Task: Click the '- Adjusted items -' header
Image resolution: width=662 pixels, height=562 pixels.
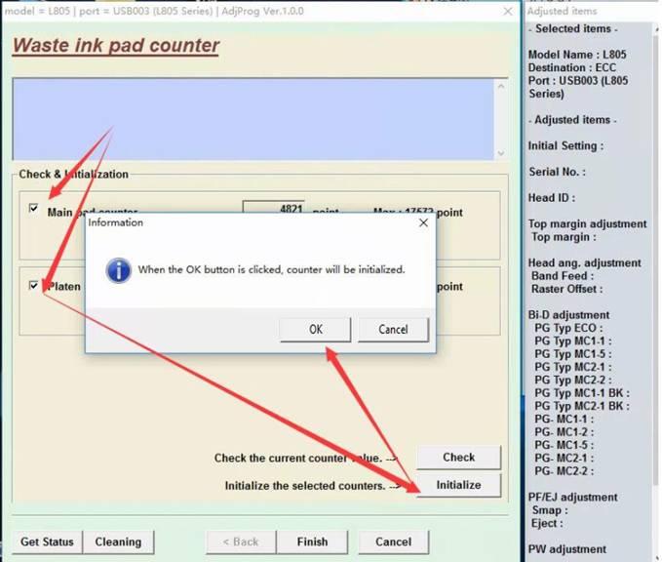Action: [x=572, y=120]
